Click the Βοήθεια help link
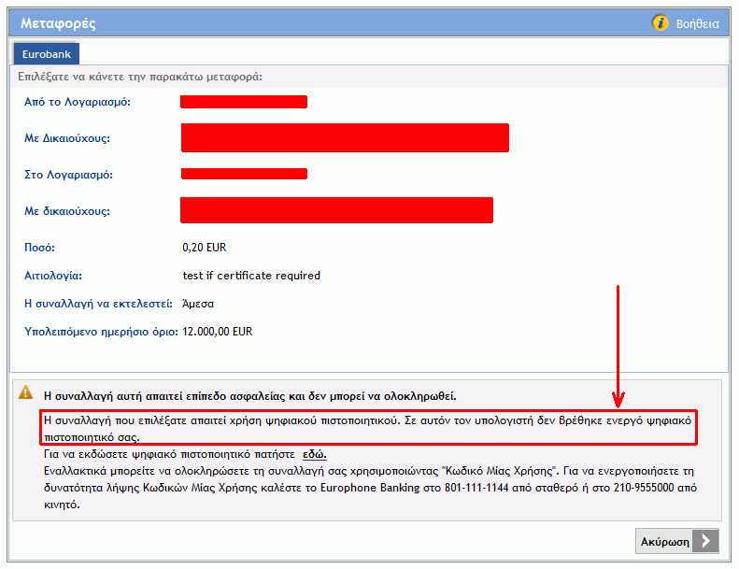 [x=698, y=23]
